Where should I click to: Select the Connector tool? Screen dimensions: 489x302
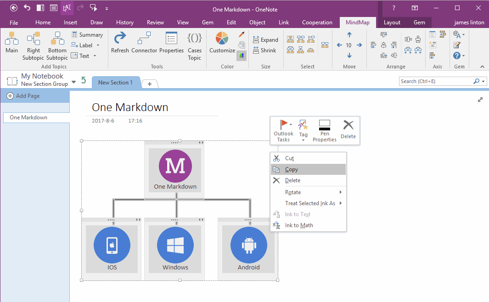point(144,43)
